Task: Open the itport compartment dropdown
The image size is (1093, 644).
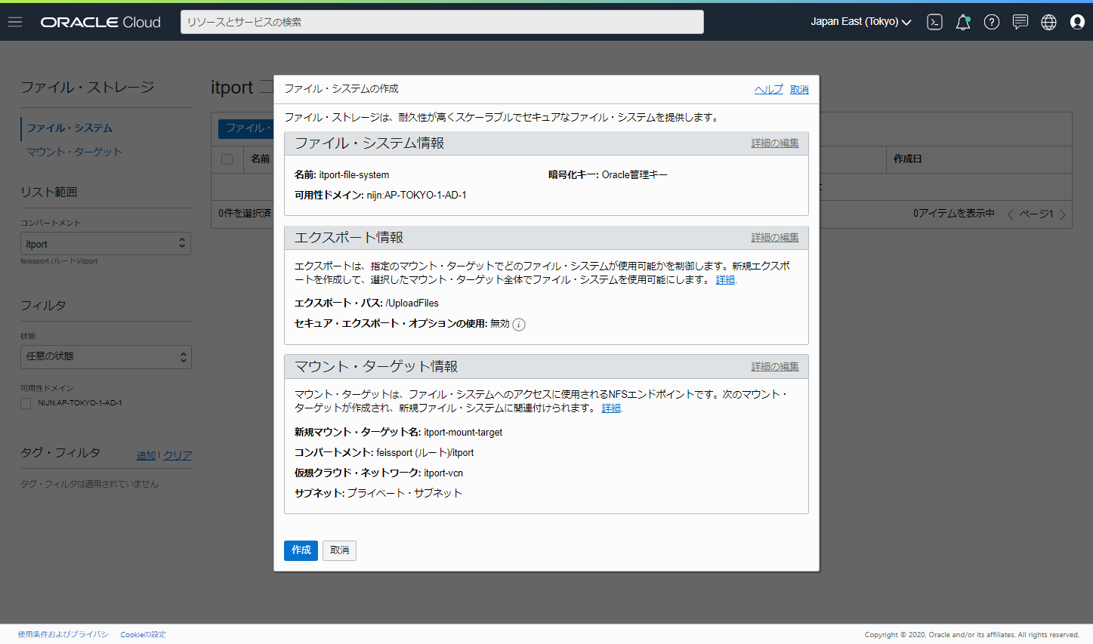Action: (106, 243)
